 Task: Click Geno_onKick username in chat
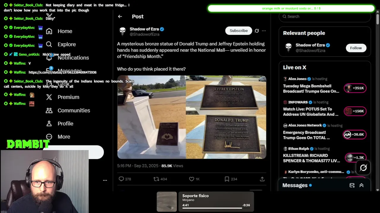tap(29, 54)
